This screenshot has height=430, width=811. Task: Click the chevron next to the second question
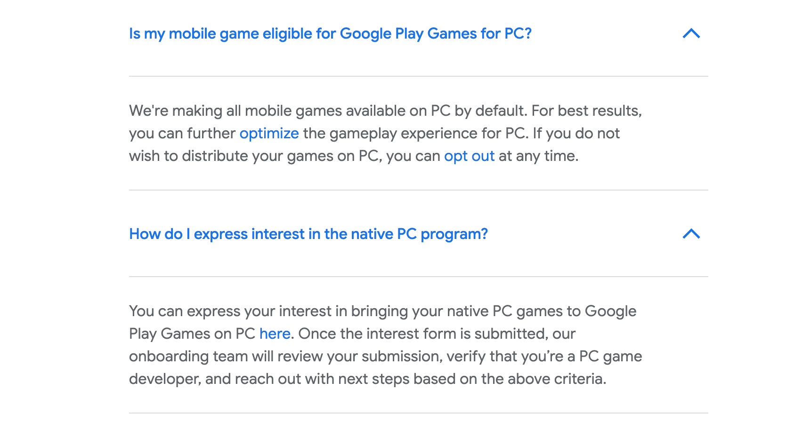[x=691, y=234]
